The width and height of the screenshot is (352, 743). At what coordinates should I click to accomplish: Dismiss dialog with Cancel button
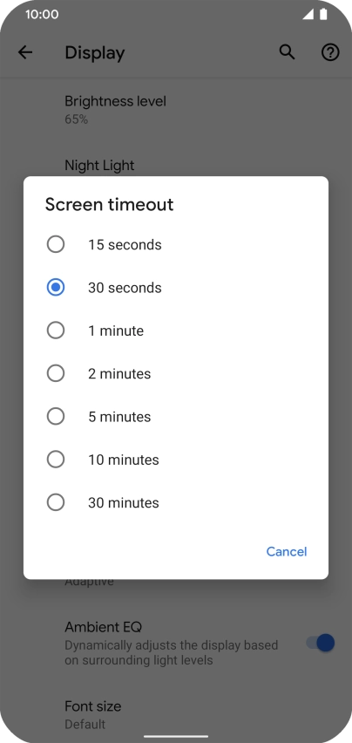pos(287,551)
